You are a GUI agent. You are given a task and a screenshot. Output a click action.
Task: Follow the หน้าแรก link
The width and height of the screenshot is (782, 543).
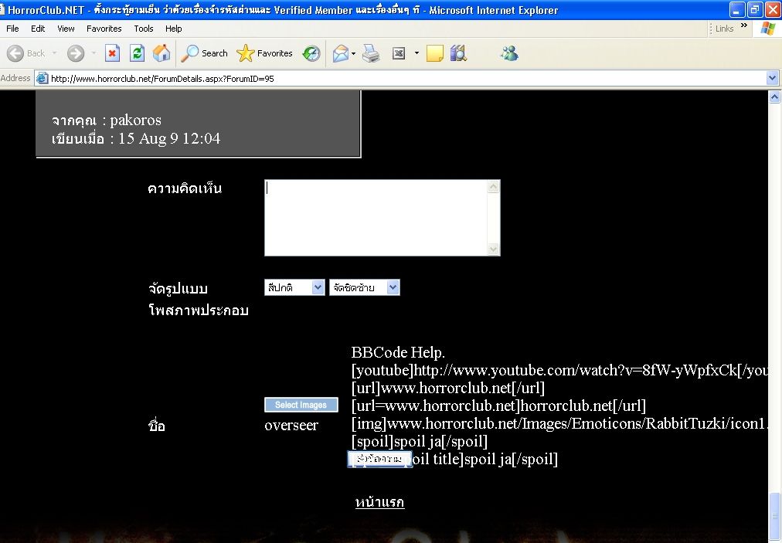point(379,502)
